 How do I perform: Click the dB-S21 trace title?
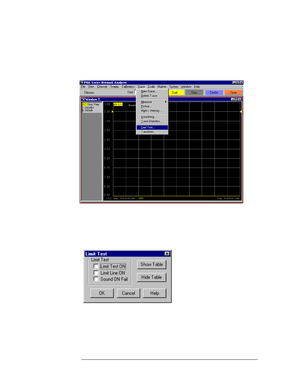pyautogui.click(x=118, y=104)
